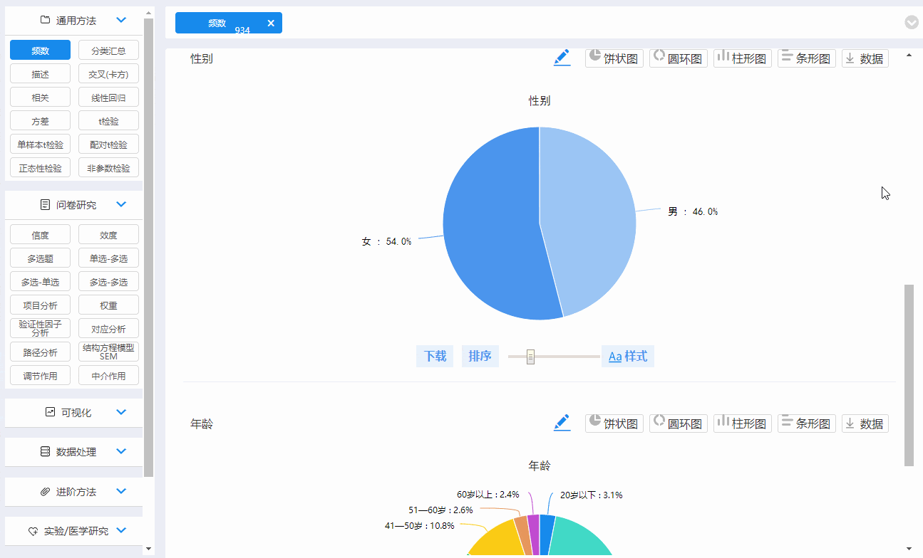Image resolution: width=923 pixels, height=558 pixels.
Task: Open the tab list dropdown arrow
Action: point(912,22)
